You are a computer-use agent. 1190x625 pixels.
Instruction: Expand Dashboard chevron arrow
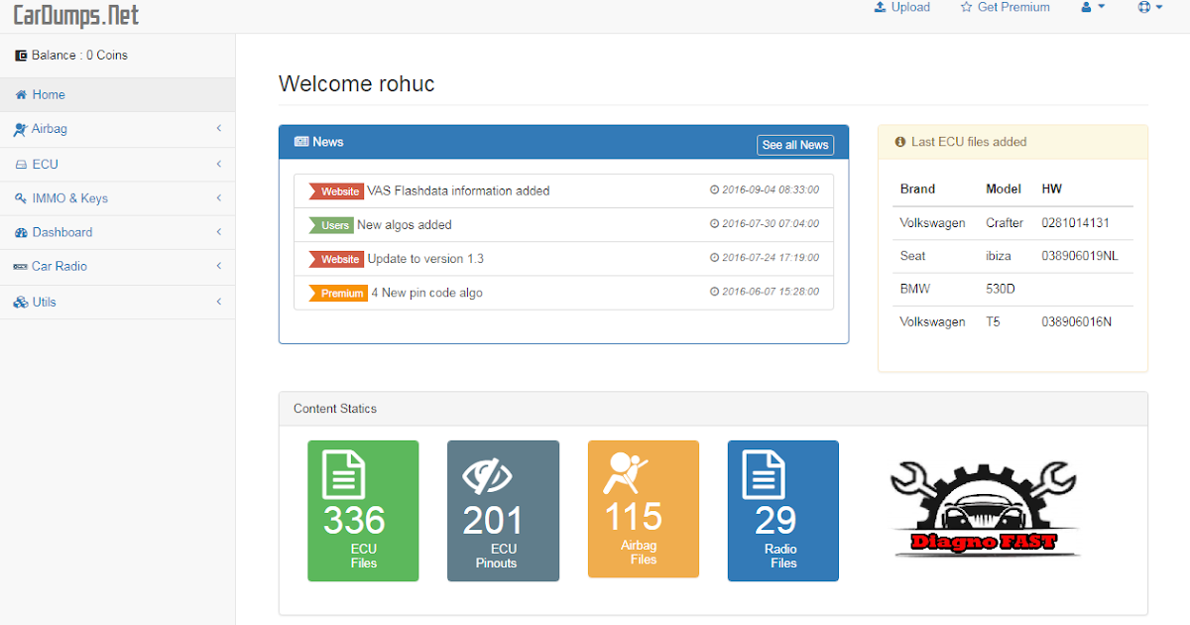coord(218,232)
